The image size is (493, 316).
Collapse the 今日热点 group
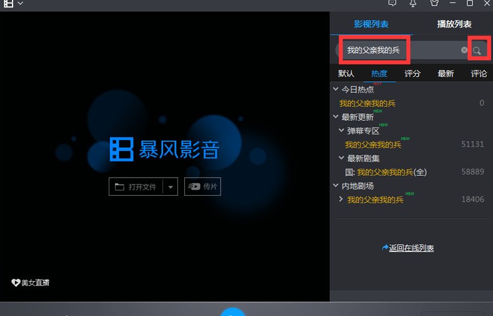click(336, 89)
